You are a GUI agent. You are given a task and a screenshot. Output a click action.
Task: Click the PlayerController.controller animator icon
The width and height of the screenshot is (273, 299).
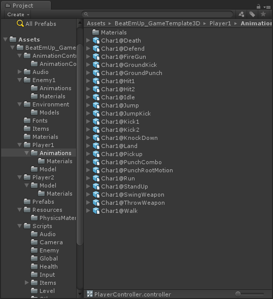(x=90, y=294)
